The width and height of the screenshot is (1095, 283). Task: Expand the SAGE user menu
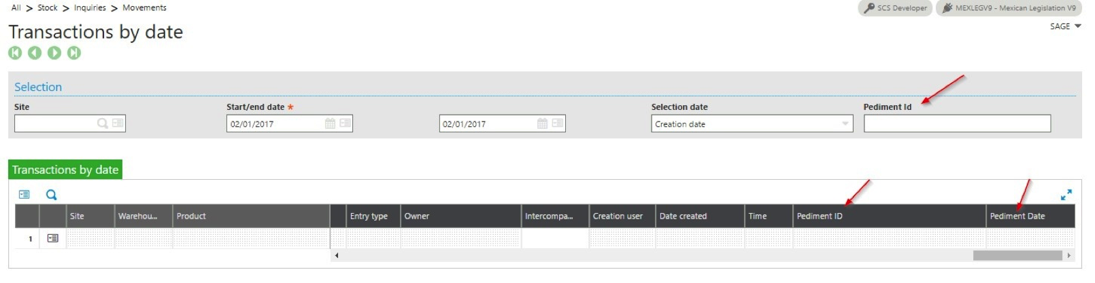[1066, 26]
